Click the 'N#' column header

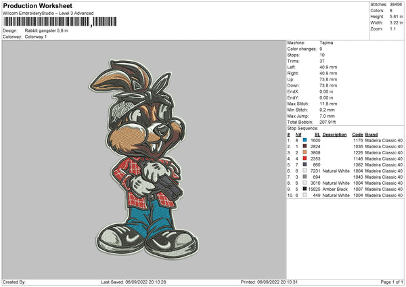coord(298,135)
